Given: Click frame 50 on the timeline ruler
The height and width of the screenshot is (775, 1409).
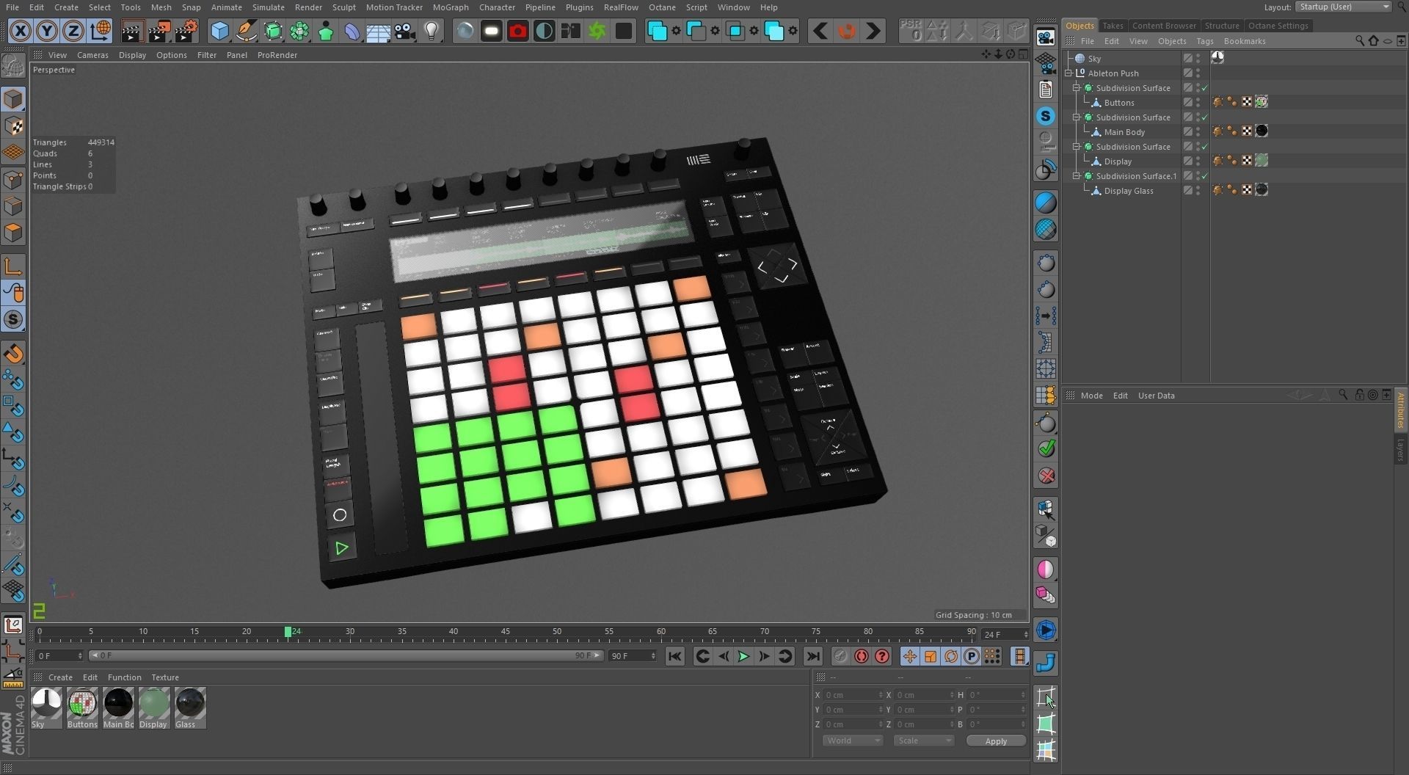Looking at the screenshot, I should pos(557,632).
